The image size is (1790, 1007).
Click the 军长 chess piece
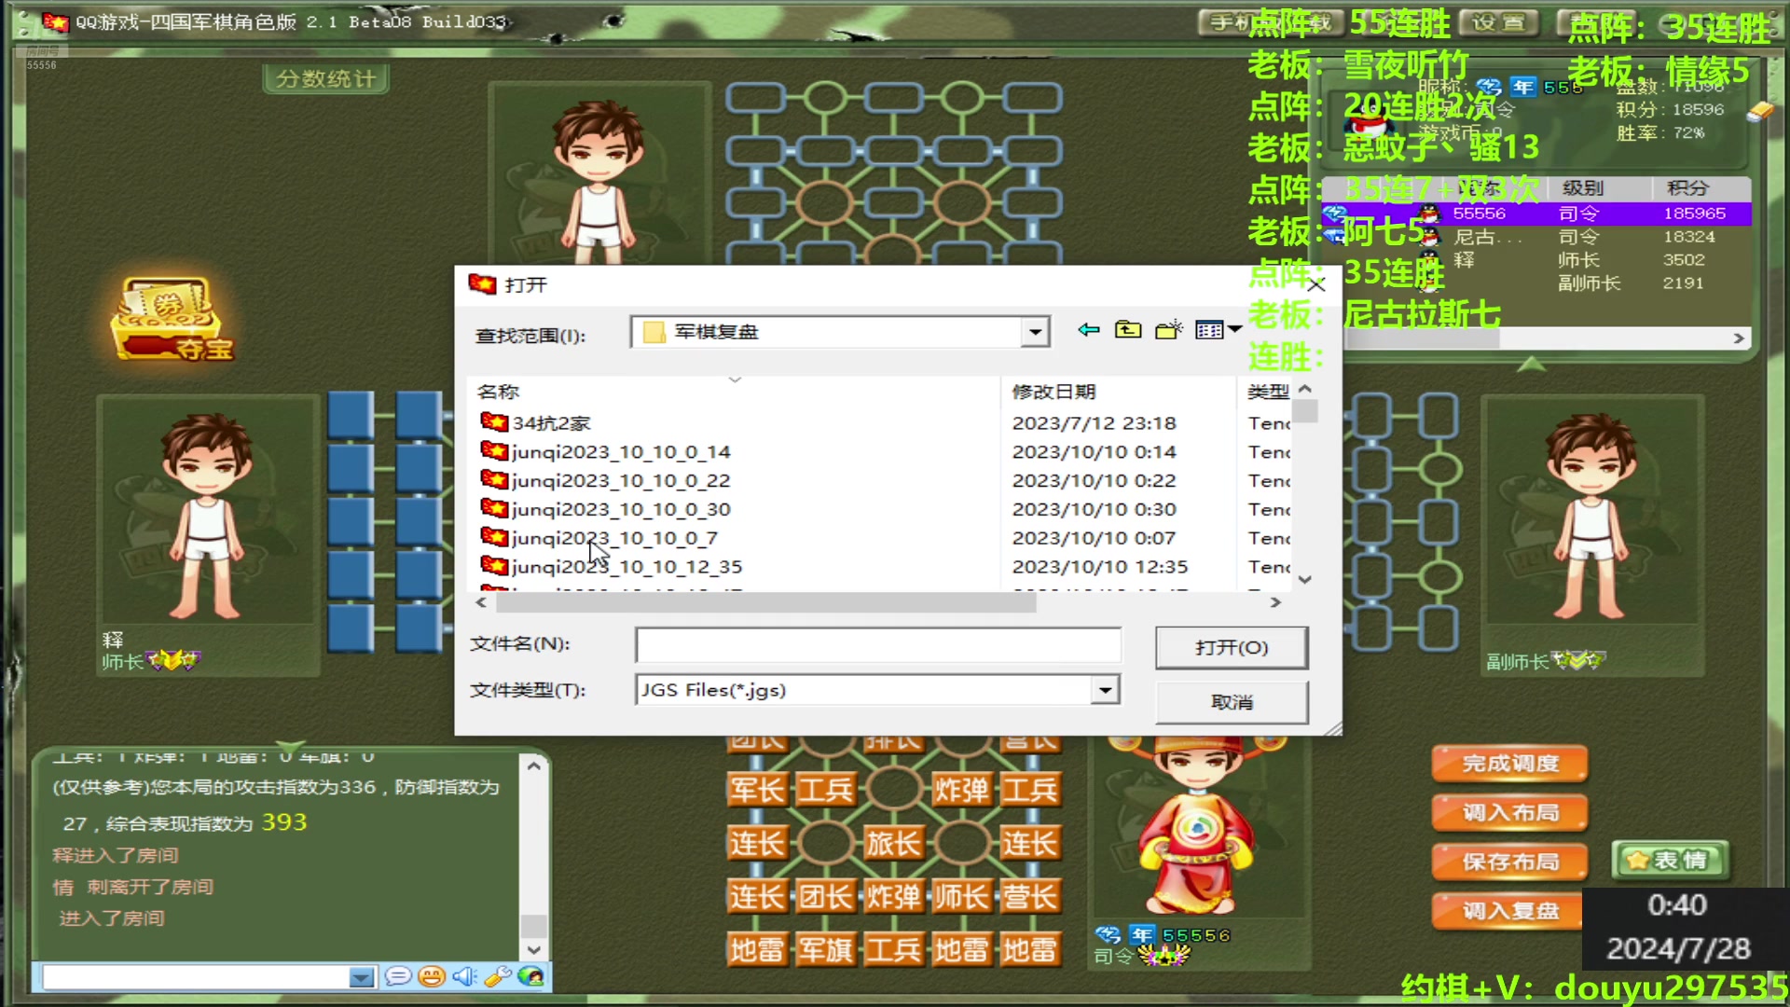coord(757,791)
